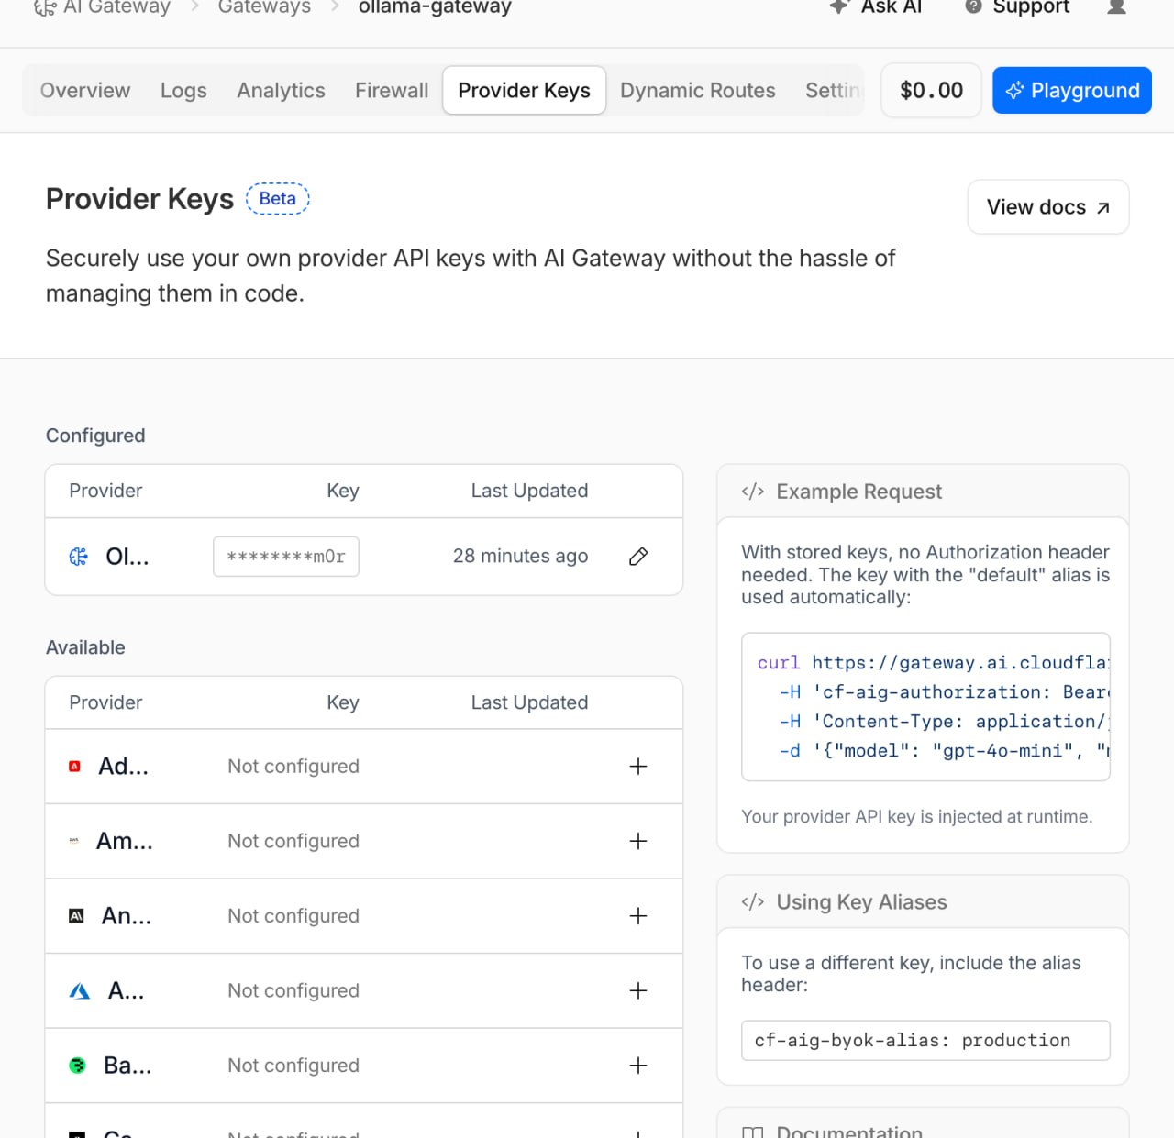
Task: Edit the Ollama key with pencil icon
Action: (x=638, y=556)
